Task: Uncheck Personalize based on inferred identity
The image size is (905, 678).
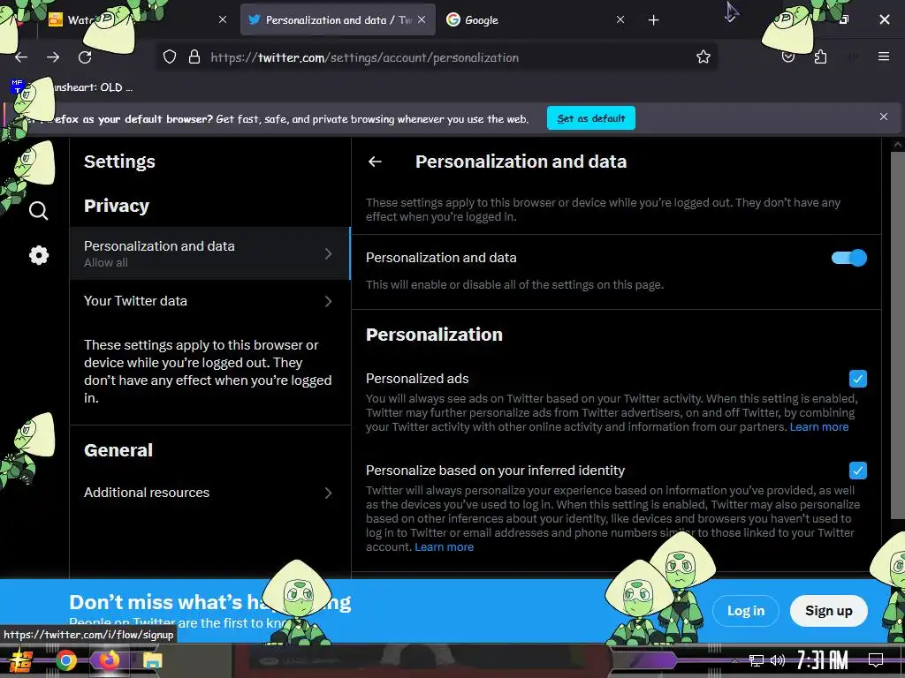Action: pos(857,471)
